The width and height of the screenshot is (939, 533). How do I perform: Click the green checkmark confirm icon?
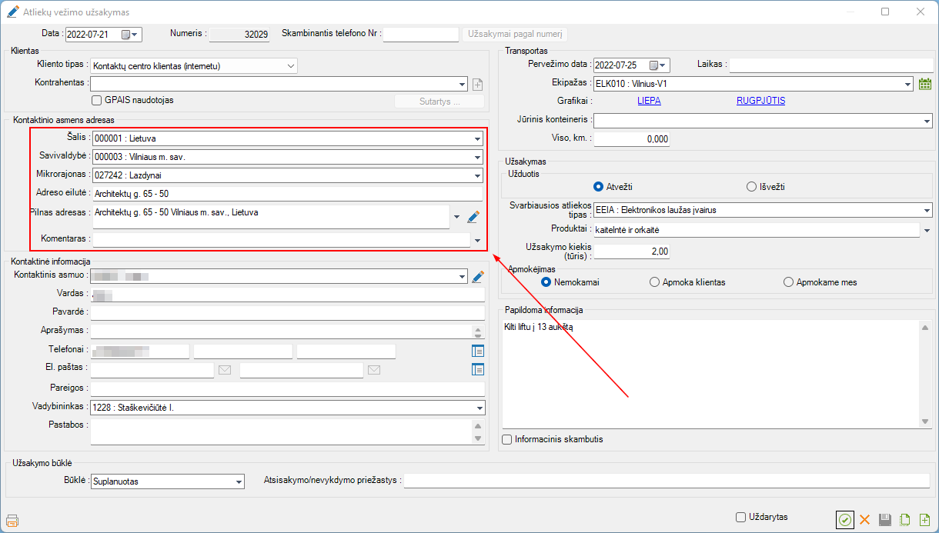tap(845, 520)
